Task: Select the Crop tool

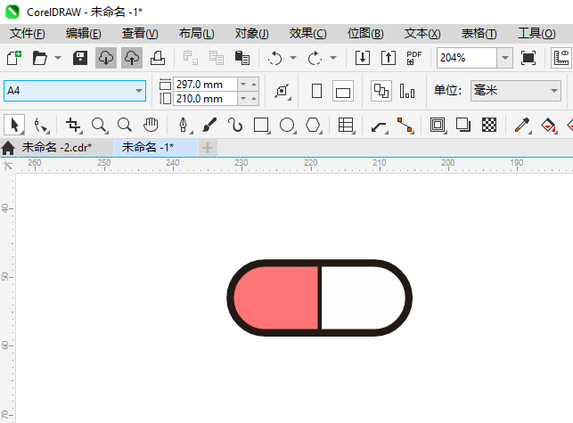Action: (x=73, y=125)
